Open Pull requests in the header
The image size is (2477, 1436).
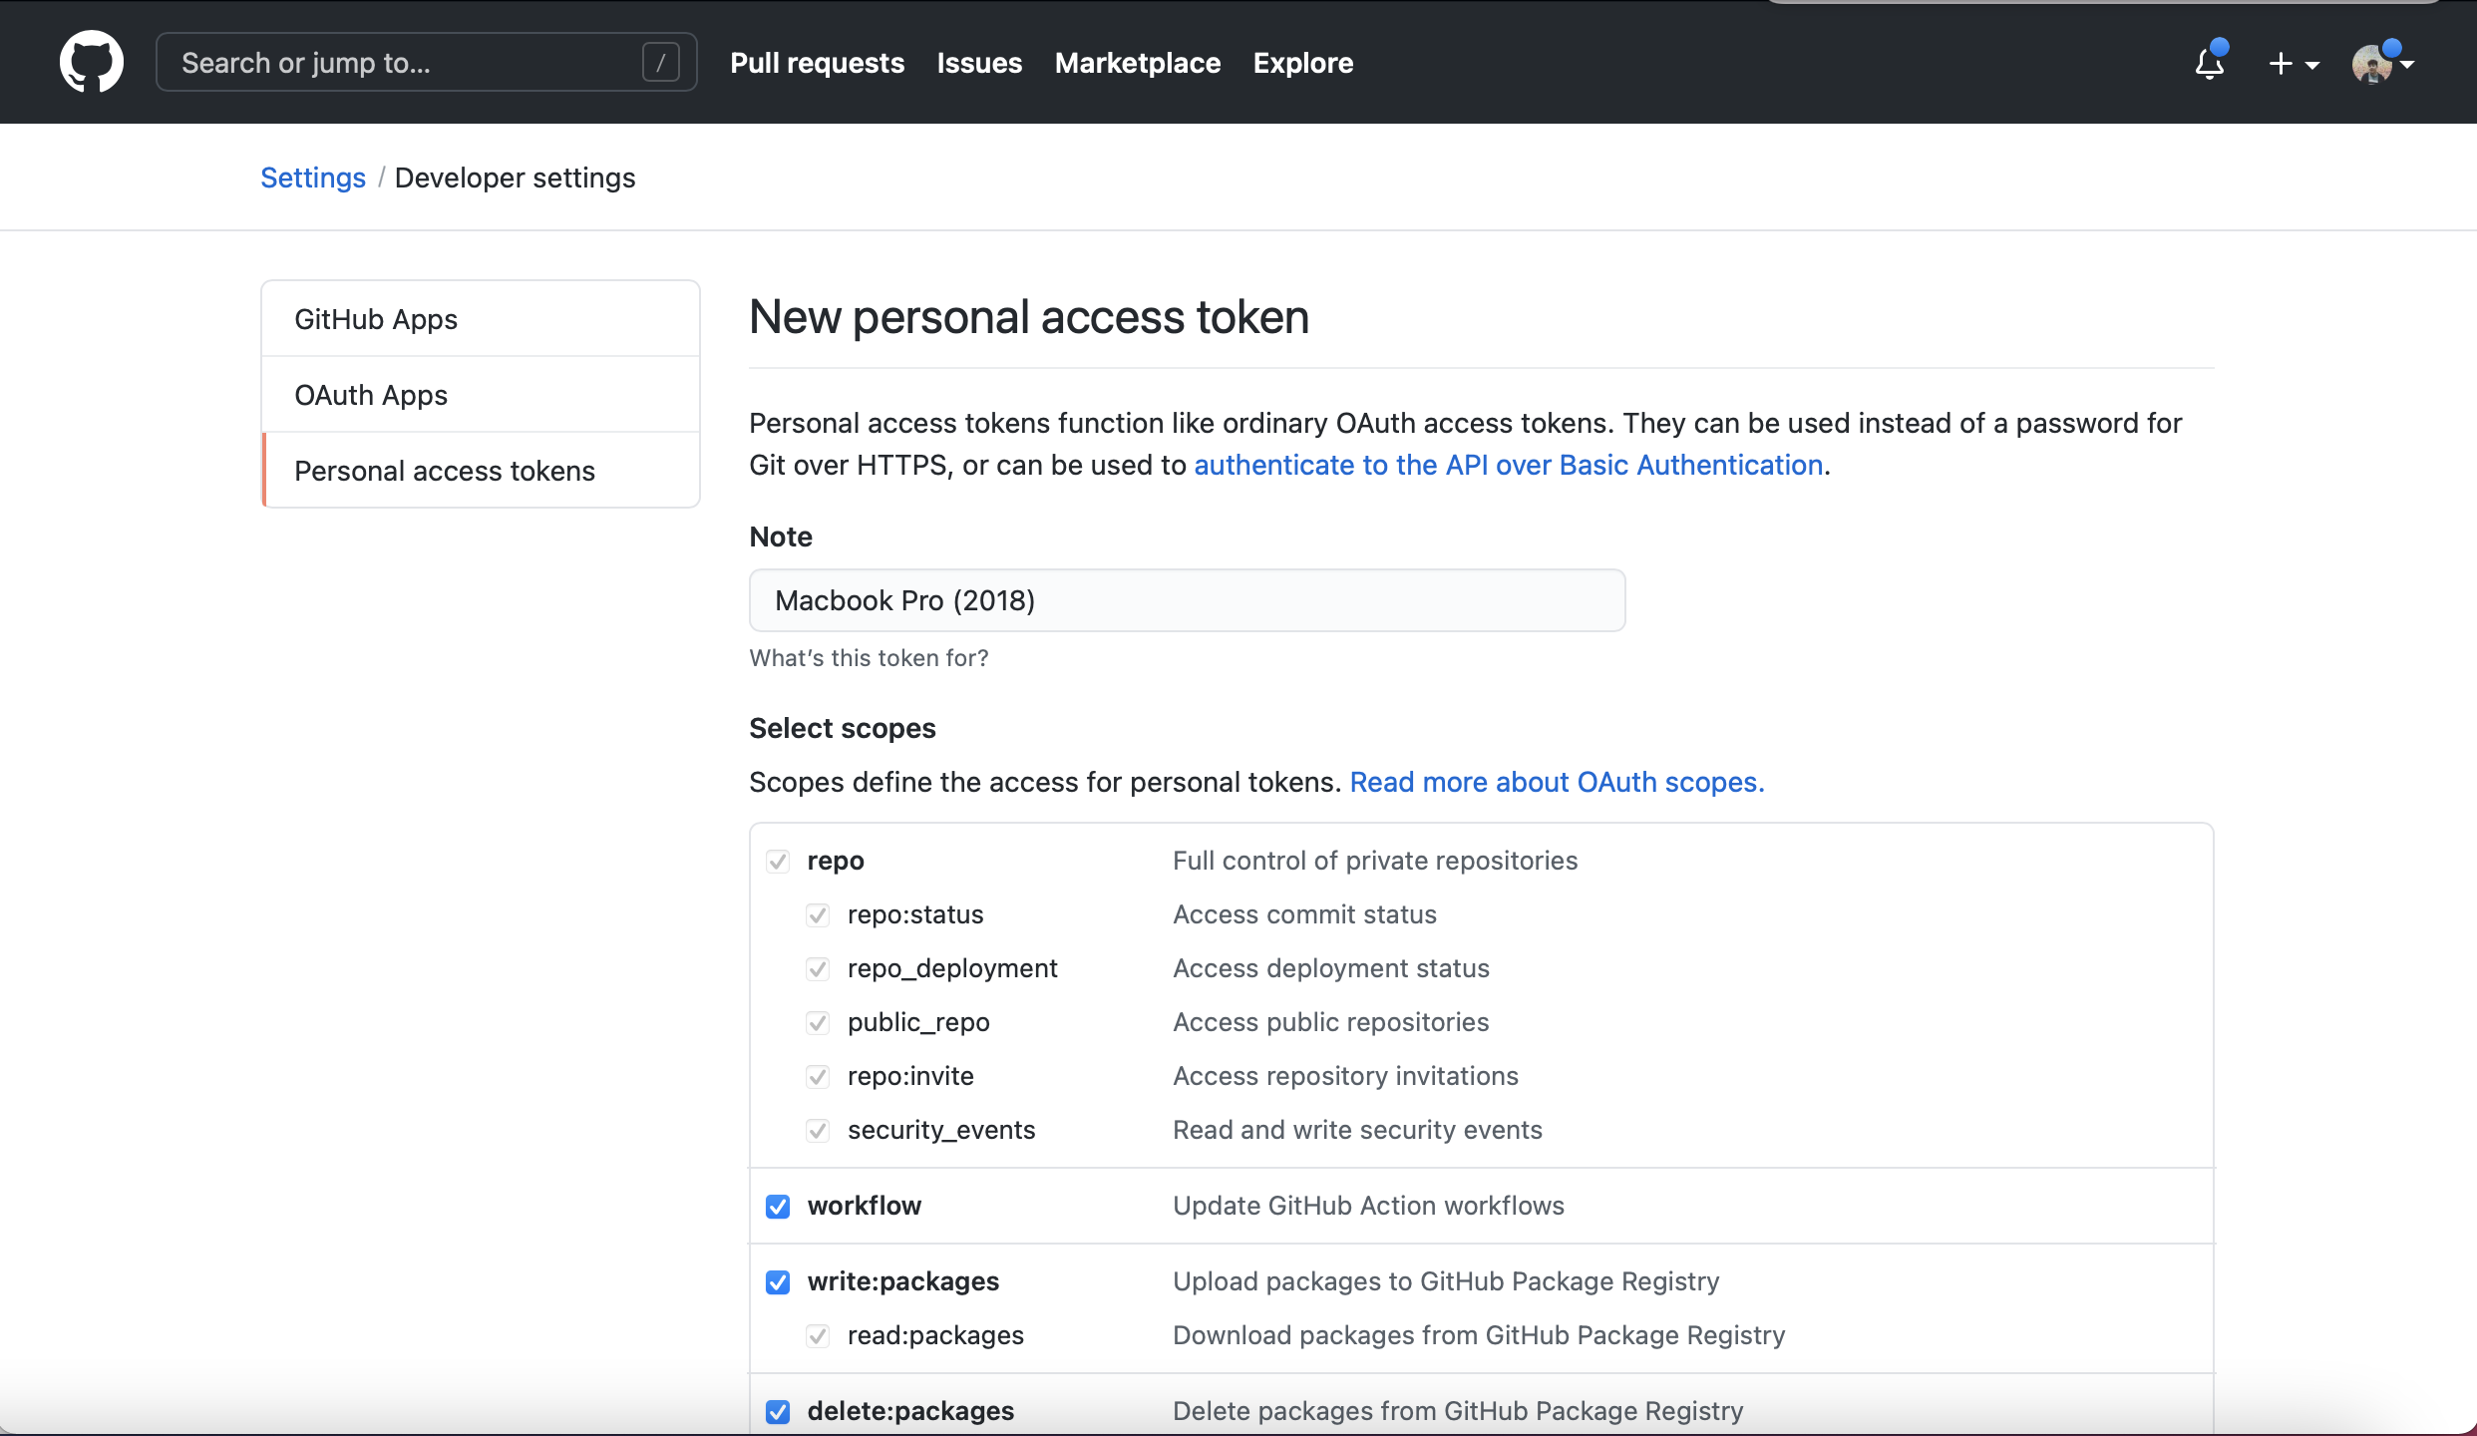[817, 63]
